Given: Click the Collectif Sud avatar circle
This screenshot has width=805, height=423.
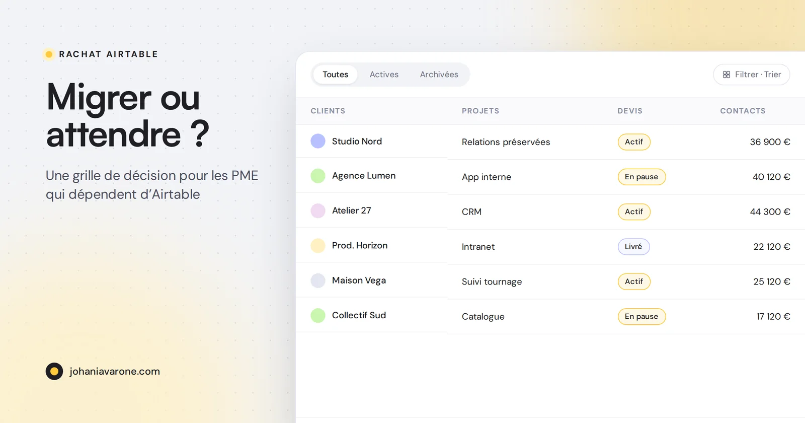Looking at the screenshot, I should (318, 315).
